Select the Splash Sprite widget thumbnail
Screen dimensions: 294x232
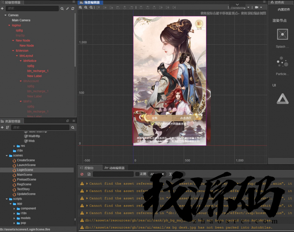tap(283, 34)
